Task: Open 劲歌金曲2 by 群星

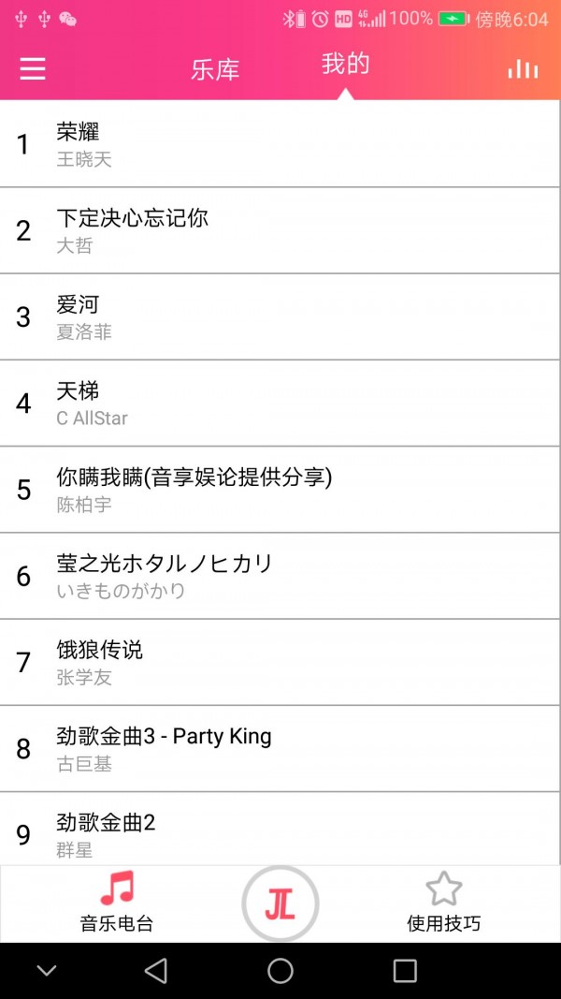Action: [x=280, y=831]
